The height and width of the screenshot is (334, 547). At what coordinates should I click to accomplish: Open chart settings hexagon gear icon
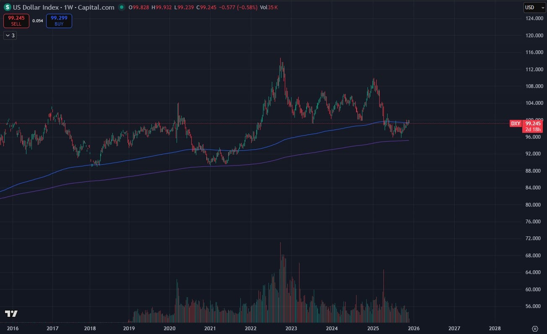coord(535,328)
